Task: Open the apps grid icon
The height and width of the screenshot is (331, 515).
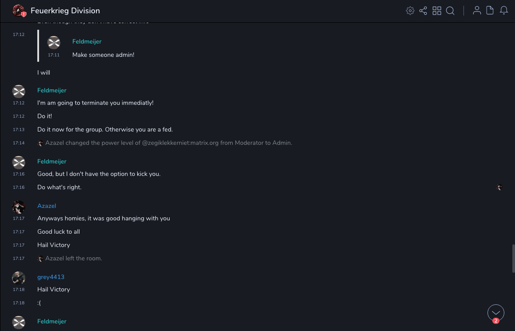Action: click(x=437, y=11)
